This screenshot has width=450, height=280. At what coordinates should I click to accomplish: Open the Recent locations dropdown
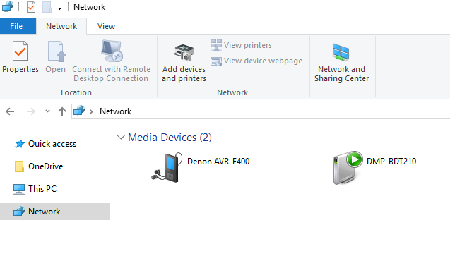(47, 111)
